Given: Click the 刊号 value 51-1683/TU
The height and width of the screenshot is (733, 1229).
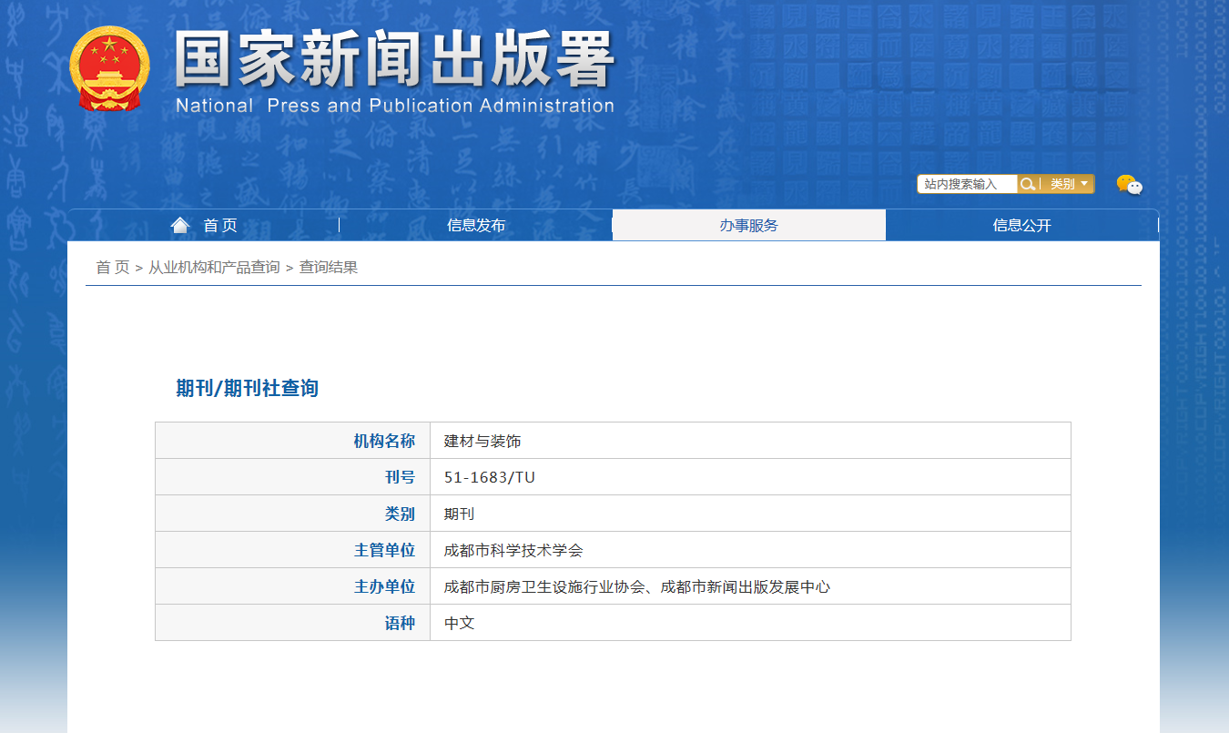Looking at the screenshot, I should (489, 476).
